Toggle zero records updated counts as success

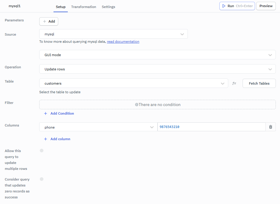(x=42, y=179)
